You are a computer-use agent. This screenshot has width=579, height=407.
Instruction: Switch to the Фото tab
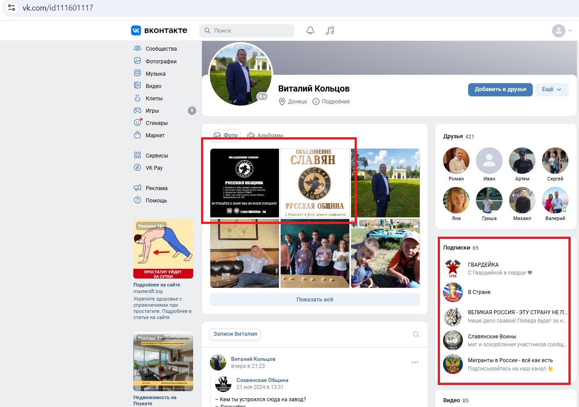coord(225,135)
